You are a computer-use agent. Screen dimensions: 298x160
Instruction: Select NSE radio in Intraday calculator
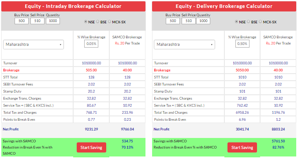click(86, 22)
